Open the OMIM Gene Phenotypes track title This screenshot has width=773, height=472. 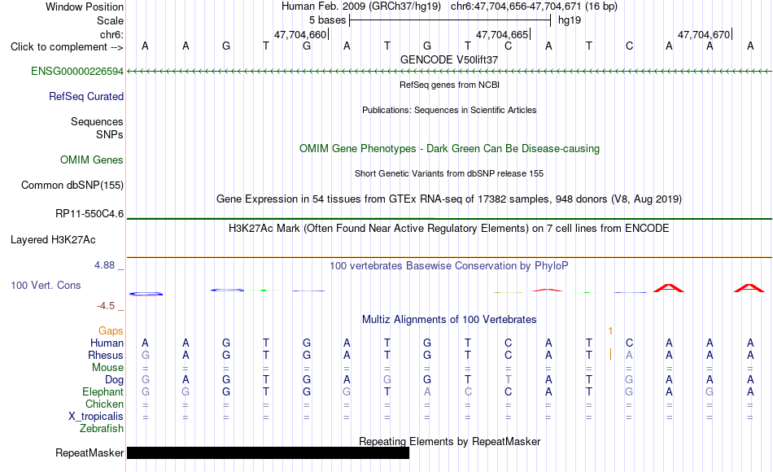[x=449, y=148]
